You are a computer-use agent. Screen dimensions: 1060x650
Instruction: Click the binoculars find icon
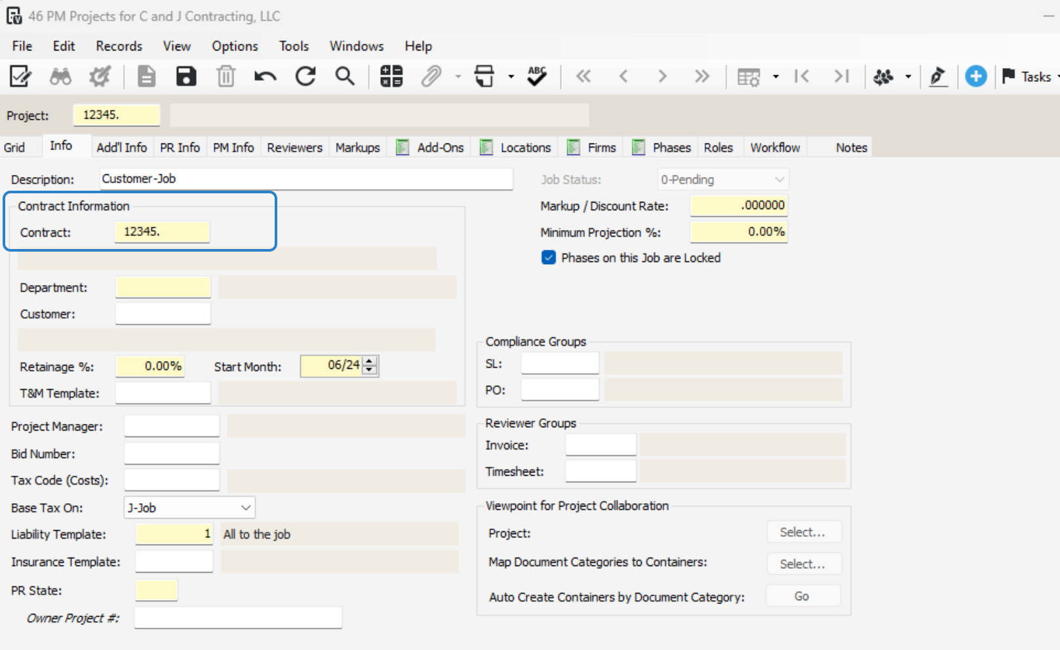(60, 77)
